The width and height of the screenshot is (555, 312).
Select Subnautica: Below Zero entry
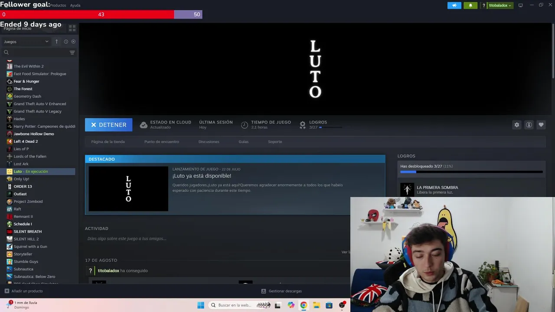click(34, 276)
